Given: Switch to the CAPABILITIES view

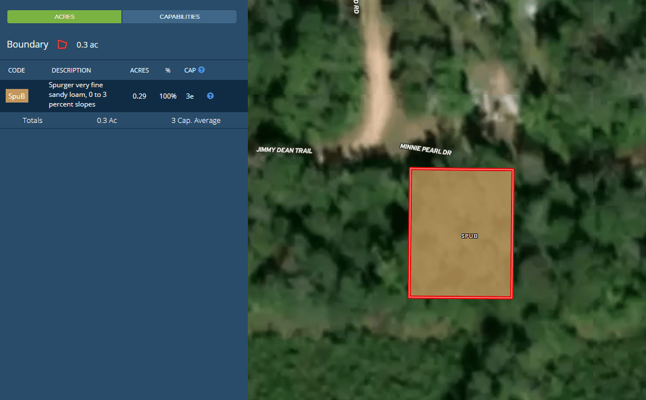Looking at the screenshot, I should click(179, 16).
